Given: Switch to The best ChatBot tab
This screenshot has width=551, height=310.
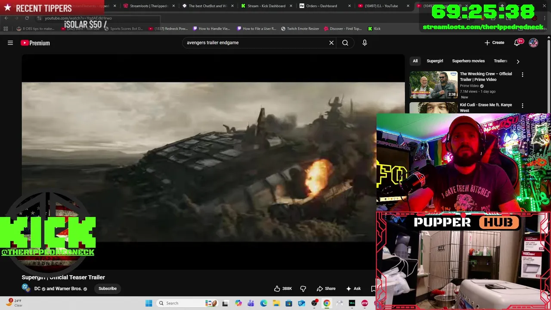Looking at the screenshot, I should [208, 6].
